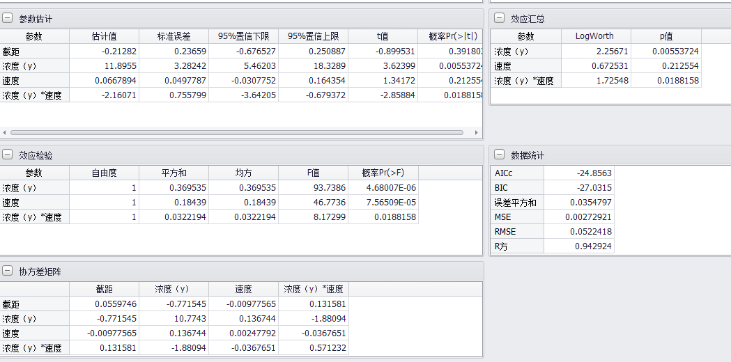Click the scroll-left arrow under 参数估计 table

coord(4,132)
